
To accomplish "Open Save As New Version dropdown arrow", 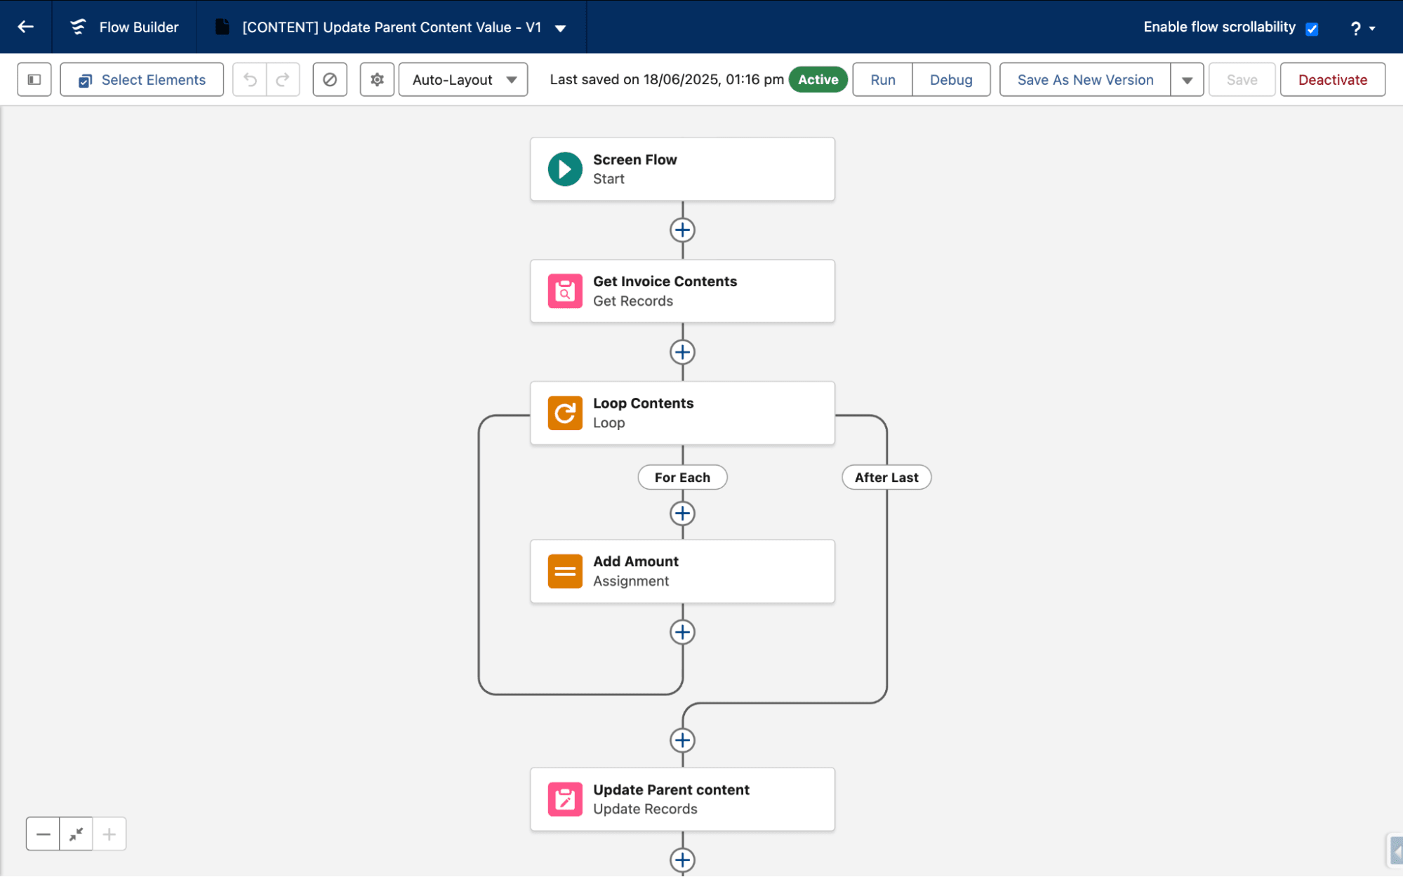I will tap(1186, 79).
